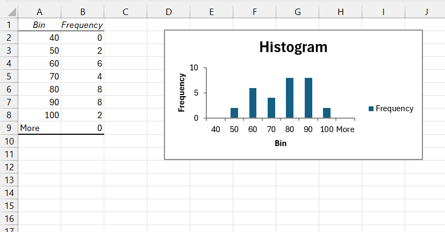Select column B header

(83, 12)
